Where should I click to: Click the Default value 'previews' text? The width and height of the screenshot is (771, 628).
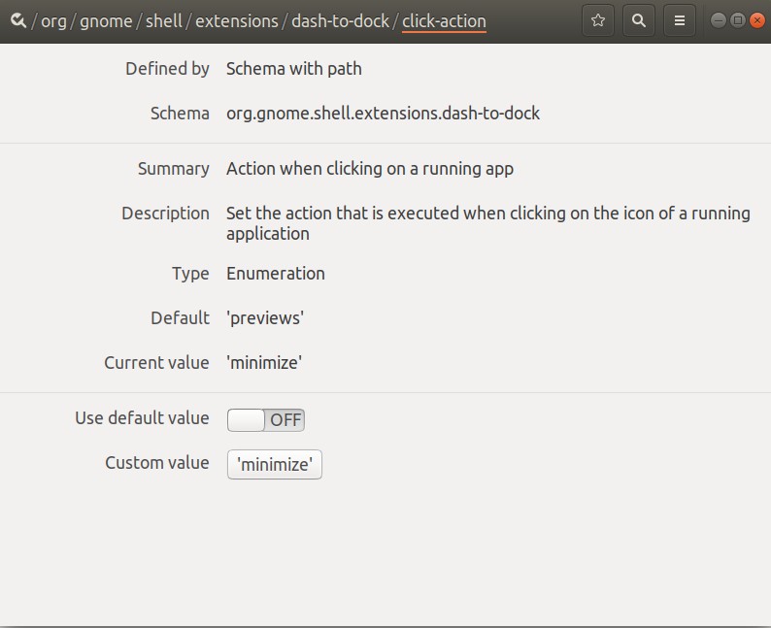(265, 318)
